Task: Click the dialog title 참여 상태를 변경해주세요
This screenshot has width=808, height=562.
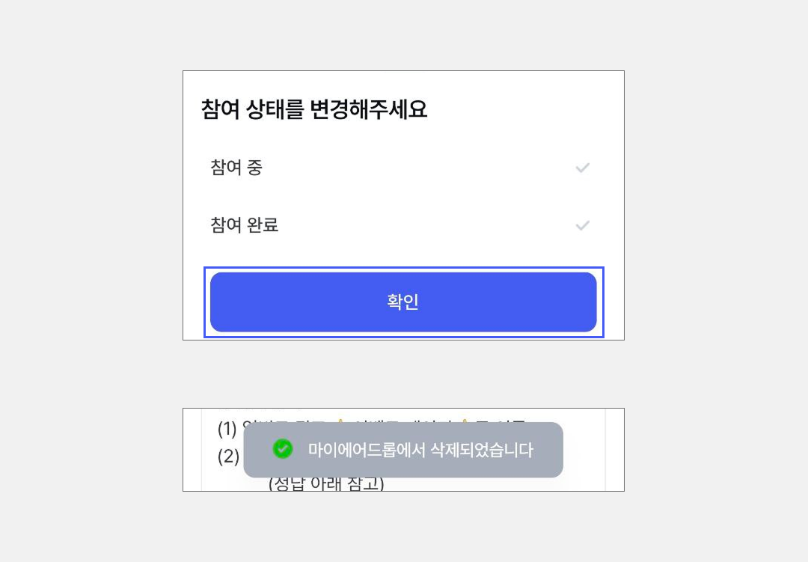Action: (314, 110)
